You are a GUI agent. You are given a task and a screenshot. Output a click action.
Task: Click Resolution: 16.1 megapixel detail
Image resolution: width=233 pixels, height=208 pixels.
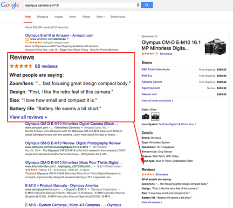coord(158,147)
